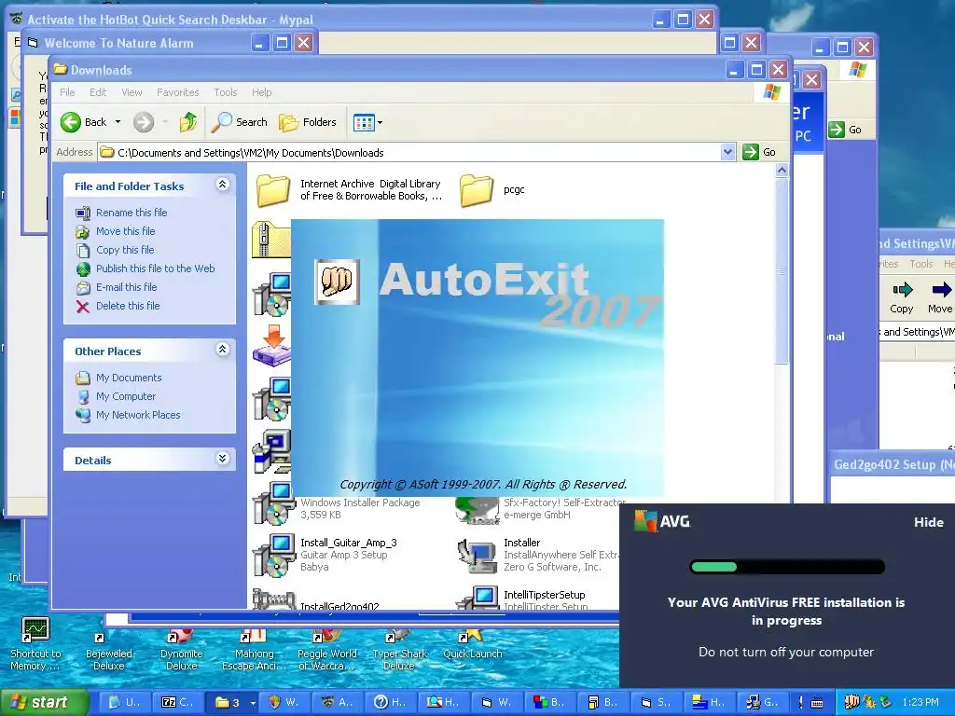This screenshot has width=955, height=716.
Task: Click E-mail this file link
Action: [126, 287]
